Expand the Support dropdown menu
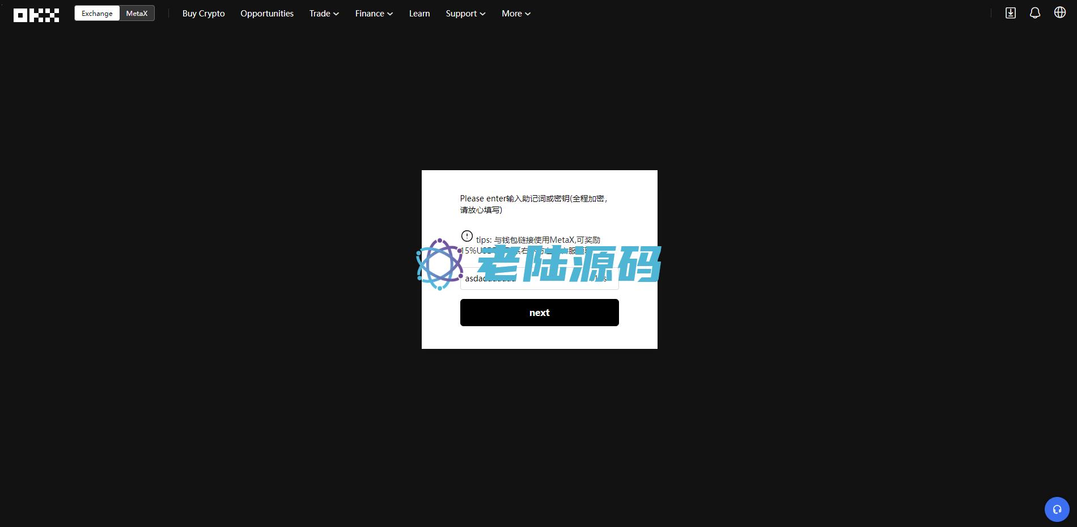The height and width of the screenshot is (527, 1077). coord(465,14)
